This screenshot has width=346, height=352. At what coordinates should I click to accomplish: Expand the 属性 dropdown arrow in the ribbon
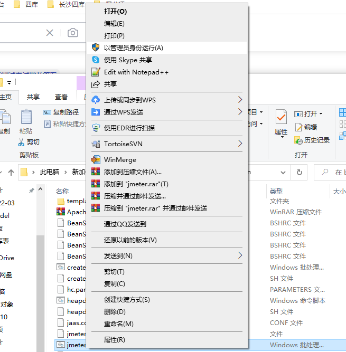click(x=282, y=137)
